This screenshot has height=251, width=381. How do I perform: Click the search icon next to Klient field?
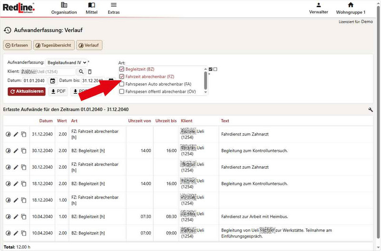coord(81,71)
